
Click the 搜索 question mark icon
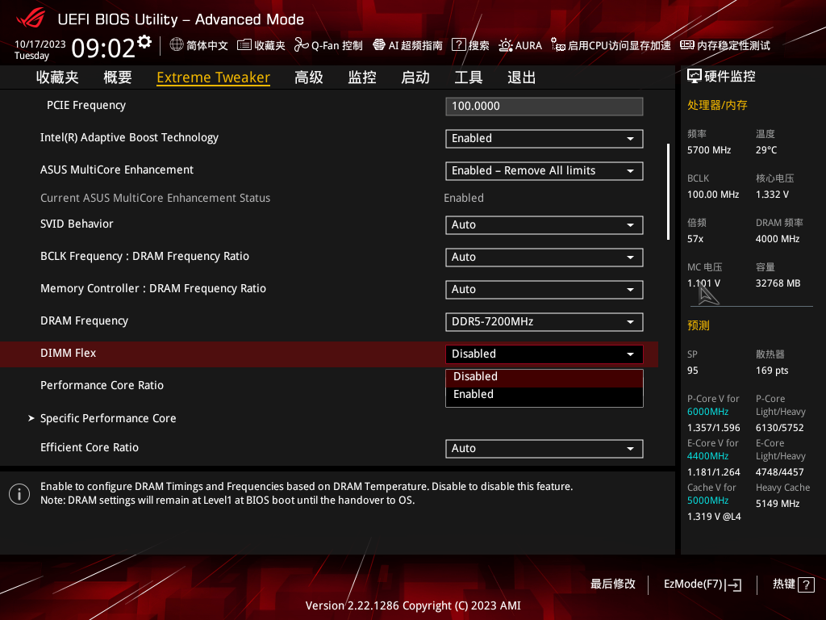pyautogui.click(x=458, y=45)
